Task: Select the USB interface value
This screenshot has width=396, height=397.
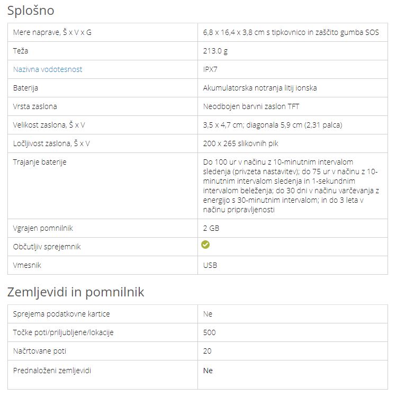Action: pyautogui.click(x=210, y=265)
